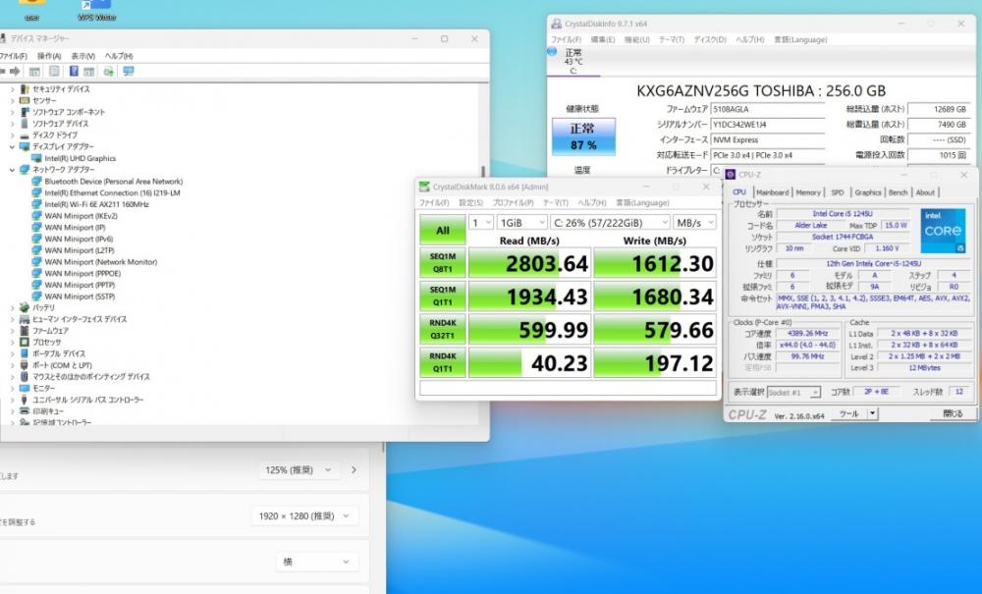Expand the ソフトウェア コンポーネント tree node
This screenshot has height=594, width=982.
(x=12, y=112)
